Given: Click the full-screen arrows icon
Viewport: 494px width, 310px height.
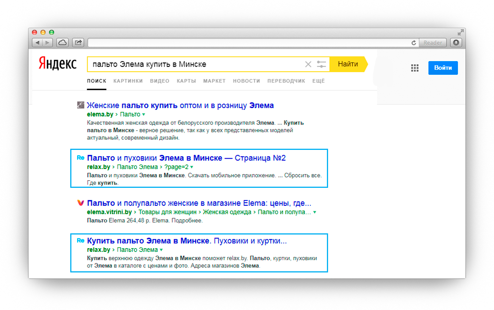Looking at the screenshot, I should coord(460,32).
